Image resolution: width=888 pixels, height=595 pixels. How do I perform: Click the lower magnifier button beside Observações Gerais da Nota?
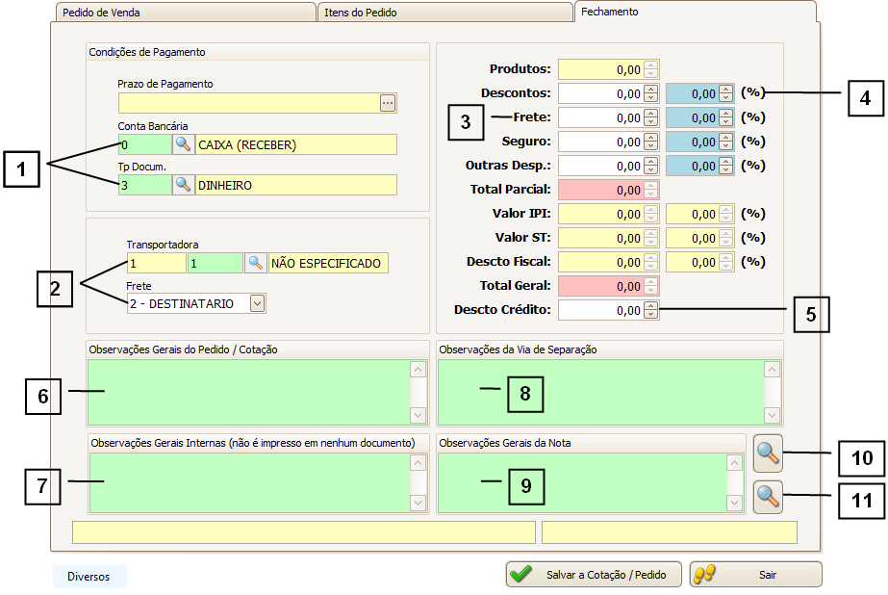[768, 497]
